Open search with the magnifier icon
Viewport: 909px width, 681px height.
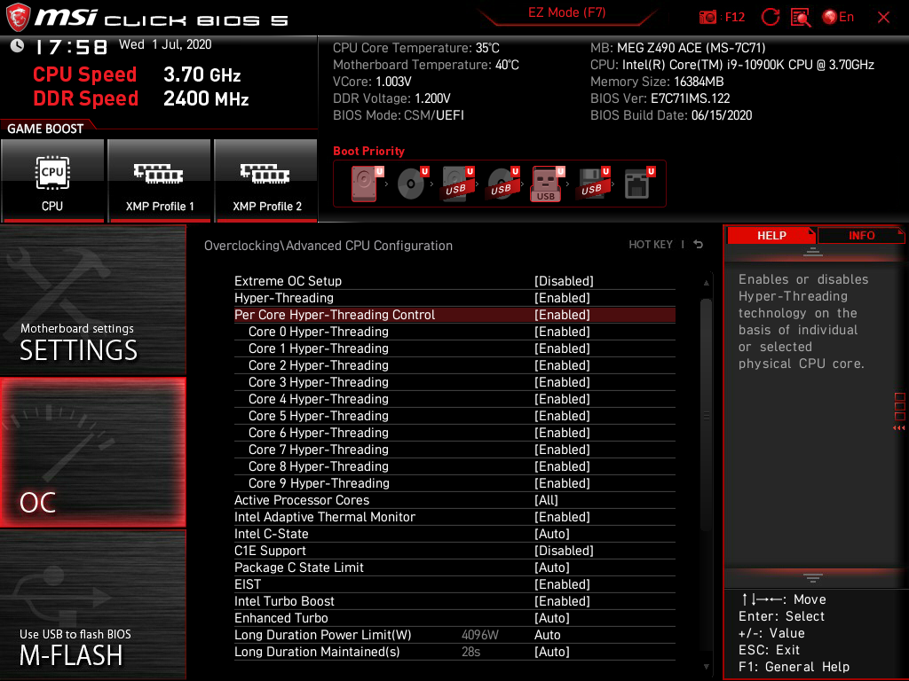(800, 16)
